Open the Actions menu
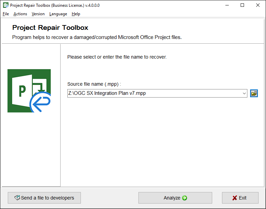This screenshot has height=209, width=266. pos(20,14)
